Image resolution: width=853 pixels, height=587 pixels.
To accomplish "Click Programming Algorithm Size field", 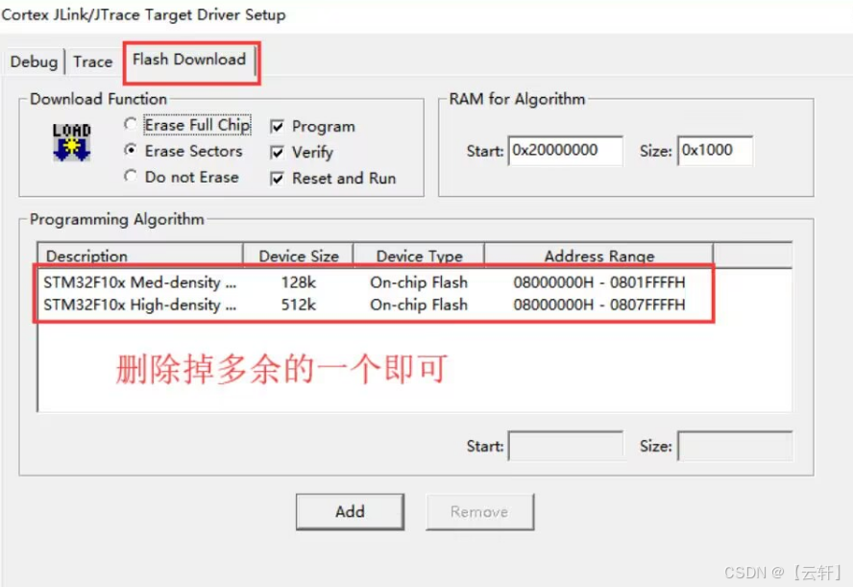I will point(735,446).
